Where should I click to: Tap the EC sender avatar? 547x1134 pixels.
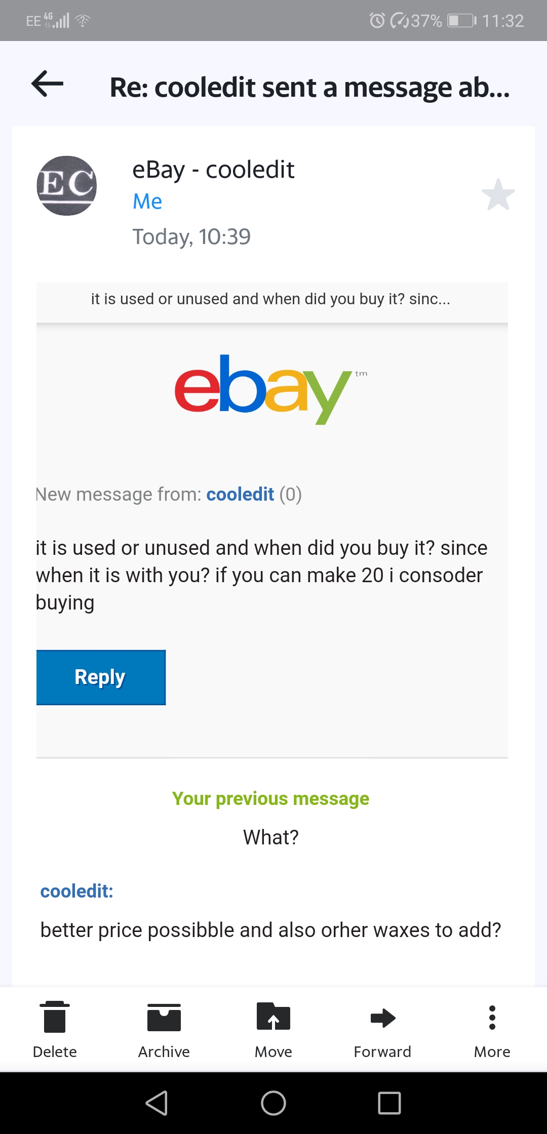tap(67, 186)
